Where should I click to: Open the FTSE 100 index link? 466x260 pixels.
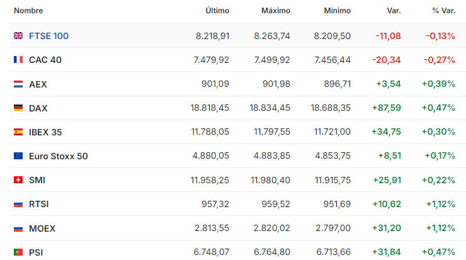tap(48, 36)
